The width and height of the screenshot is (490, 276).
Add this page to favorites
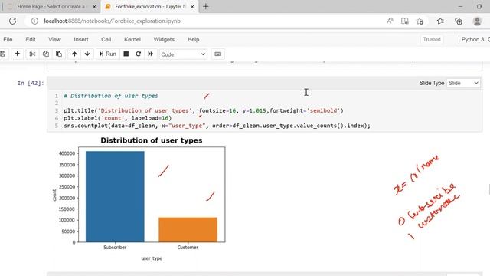[420, 21]
